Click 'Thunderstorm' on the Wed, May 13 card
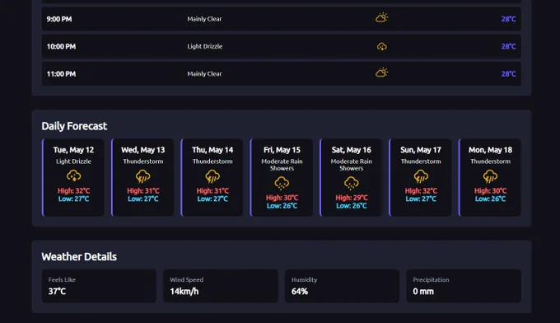The image size is (560, 323). tap(142, 161)
